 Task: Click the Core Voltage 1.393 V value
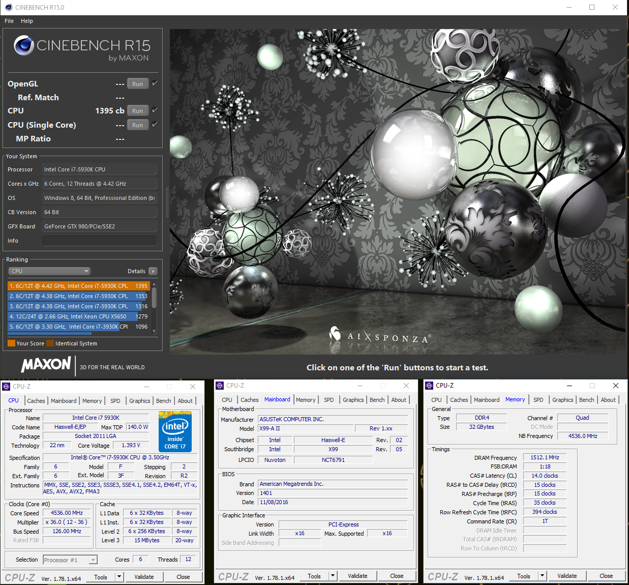131,445
